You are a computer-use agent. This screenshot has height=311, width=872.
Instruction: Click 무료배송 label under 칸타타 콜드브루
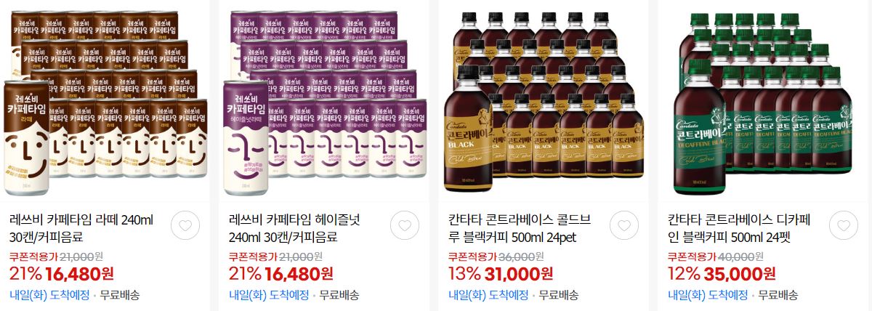(557, 295)
